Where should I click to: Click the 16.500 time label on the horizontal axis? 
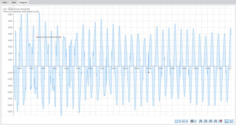[x=207, y=68]
